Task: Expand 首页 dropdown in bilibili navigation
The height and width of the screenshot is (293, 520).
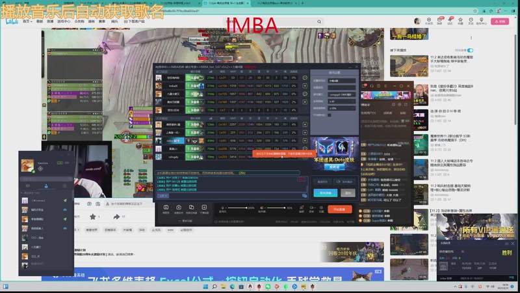Action: pos(27,21)
